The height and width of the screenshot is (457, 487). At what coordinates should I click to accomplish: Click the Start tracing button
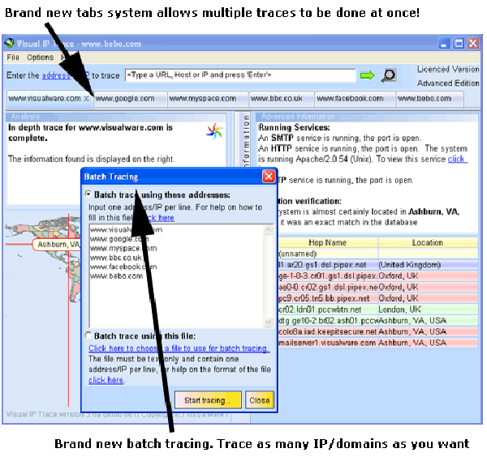coord(208,400)
